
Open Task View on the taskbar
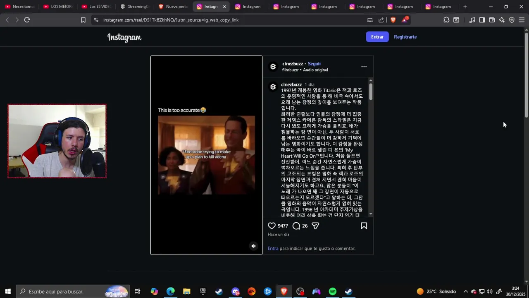(138, 291)
